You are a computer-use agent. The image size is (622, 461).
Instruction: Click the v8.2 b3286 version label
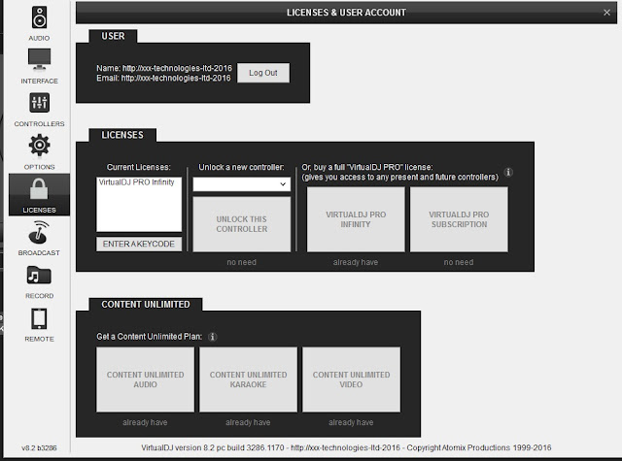[x=39, y=448]
